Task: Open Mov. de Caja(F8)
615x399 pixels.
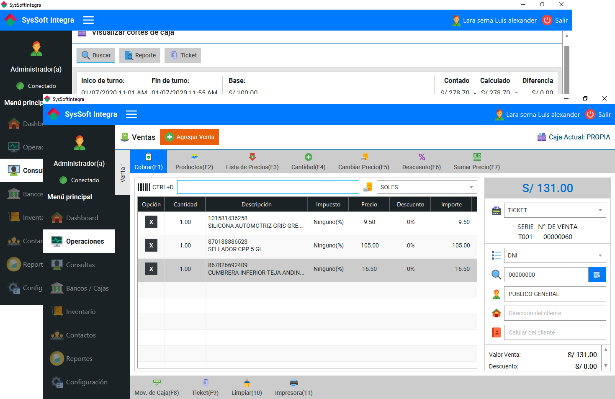Action: click(x=157, y=387)
